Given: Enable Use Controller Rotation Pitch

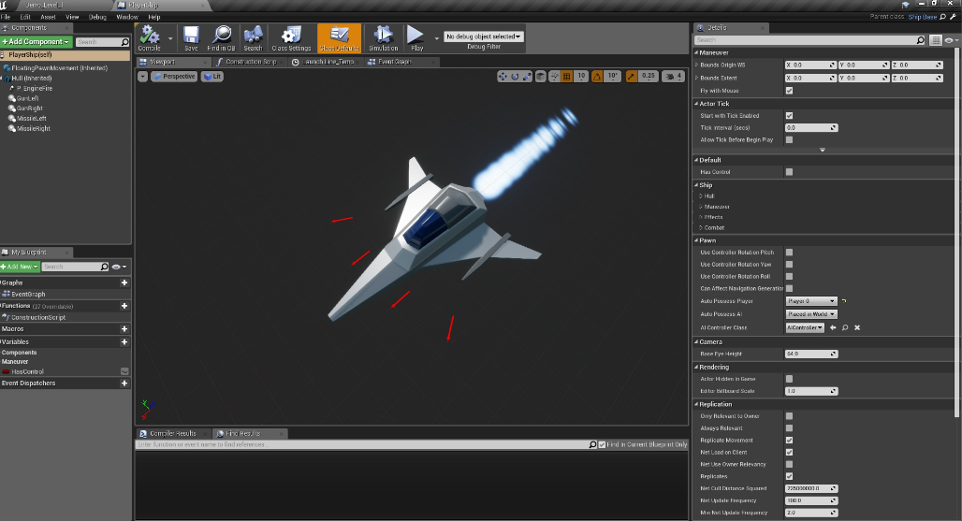Looking at the screenshot, I should 789,252.
